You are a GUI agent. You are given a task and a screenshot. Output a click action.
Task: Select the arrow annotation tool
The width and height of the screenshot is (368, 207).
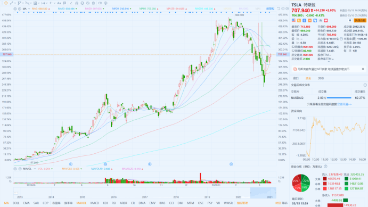click(x=51, y=3)
